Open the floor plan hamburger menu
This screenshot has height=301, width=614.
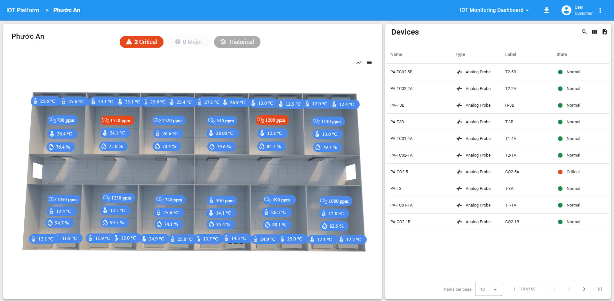click(x=369, y=62)
